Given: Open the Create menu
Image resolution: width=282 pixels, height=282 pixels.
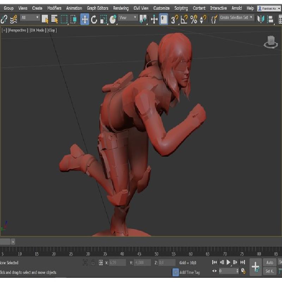Looking at the screenshot, I should click(37, 8).
